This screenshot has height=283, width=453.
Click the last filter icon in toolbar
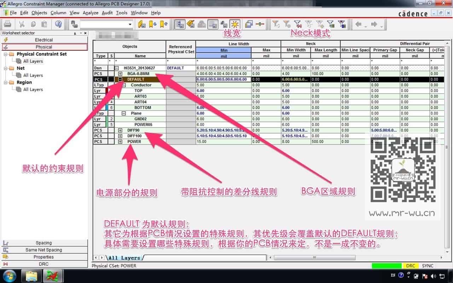tap(342, 24)
